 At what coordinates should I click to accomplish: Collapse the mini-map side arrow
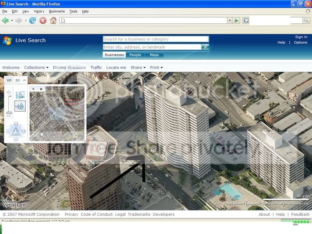tap(85, 113)
